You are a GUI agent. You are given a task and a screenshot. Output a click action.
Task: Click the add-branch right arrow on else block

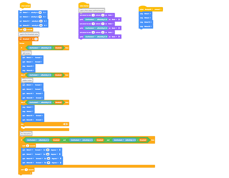point(67,124)
